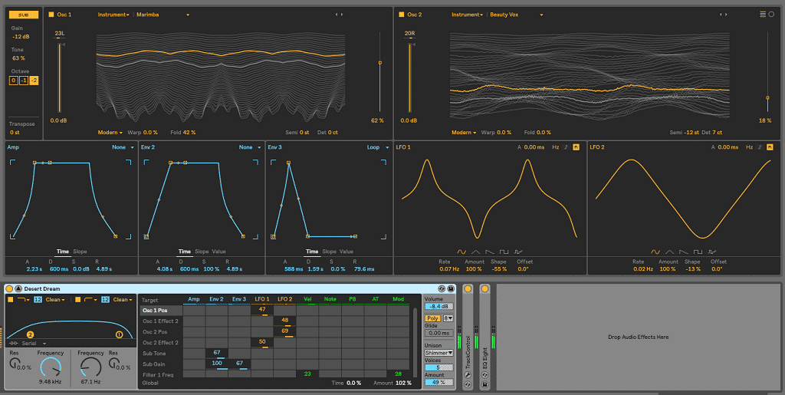785x395 pixels.
Task: Open Osc 1 Modern effect mode dropdown
Action: [111, 133]
